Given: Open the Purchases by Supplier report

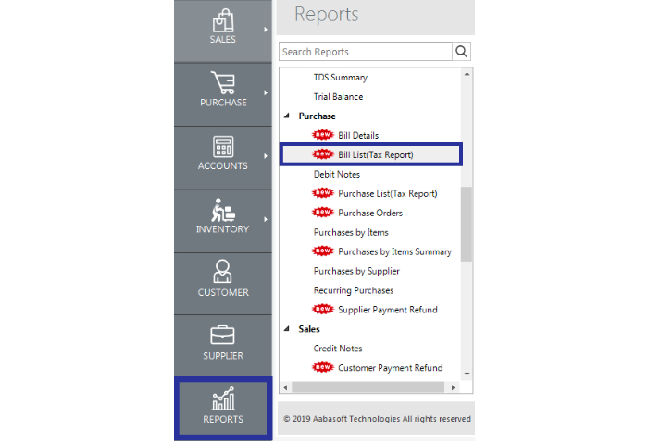Looking at the screenshot, I should coord(356,271).
